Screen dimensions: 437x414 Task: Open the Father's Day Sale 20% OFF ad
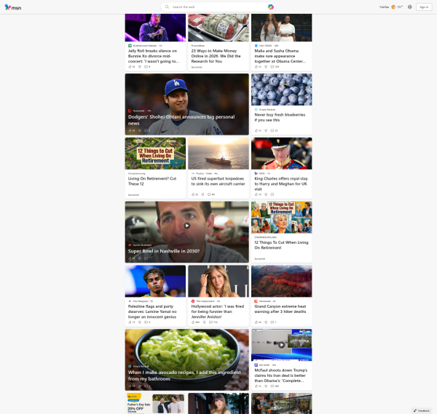pos(155,403)
